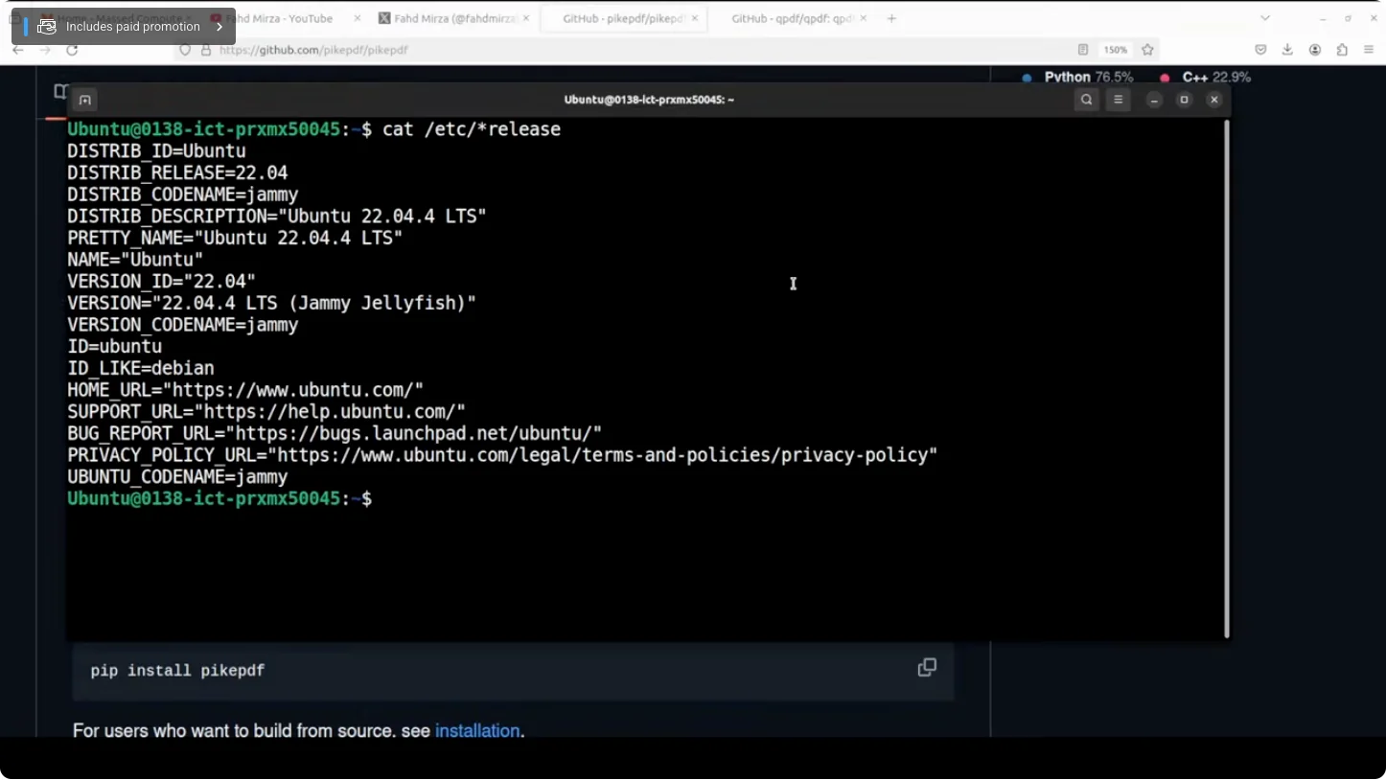
Task: Follow the installation link
Action: (477, 730)
